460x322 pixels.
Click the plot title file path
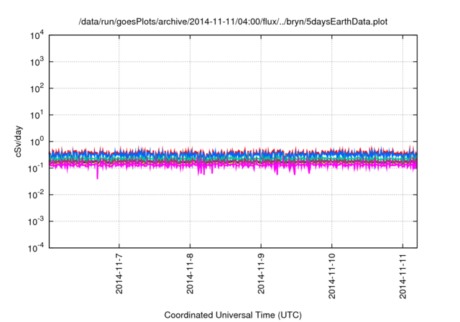tap(233, 22)
